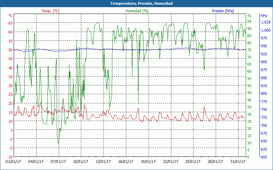Select the red 'Temp. [°C]' legend label

pos(50,11)
